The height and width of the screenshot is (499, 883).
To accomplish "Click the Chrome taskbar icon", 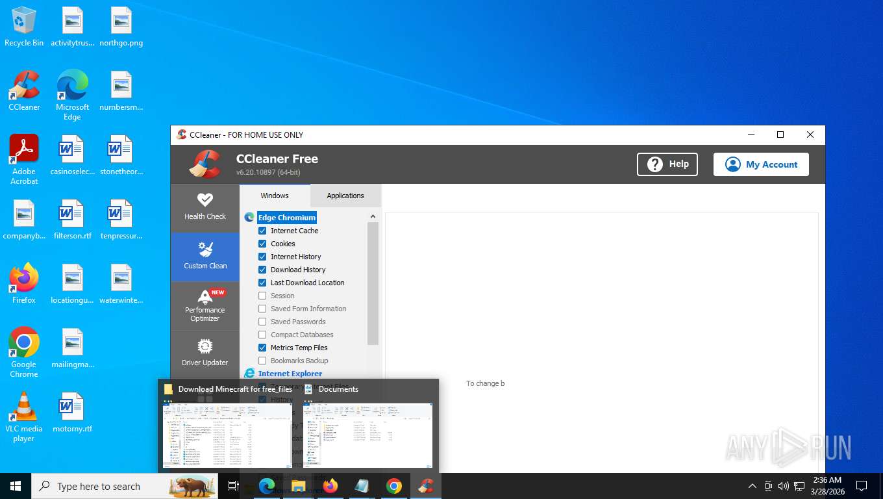I will click(394, 486).
